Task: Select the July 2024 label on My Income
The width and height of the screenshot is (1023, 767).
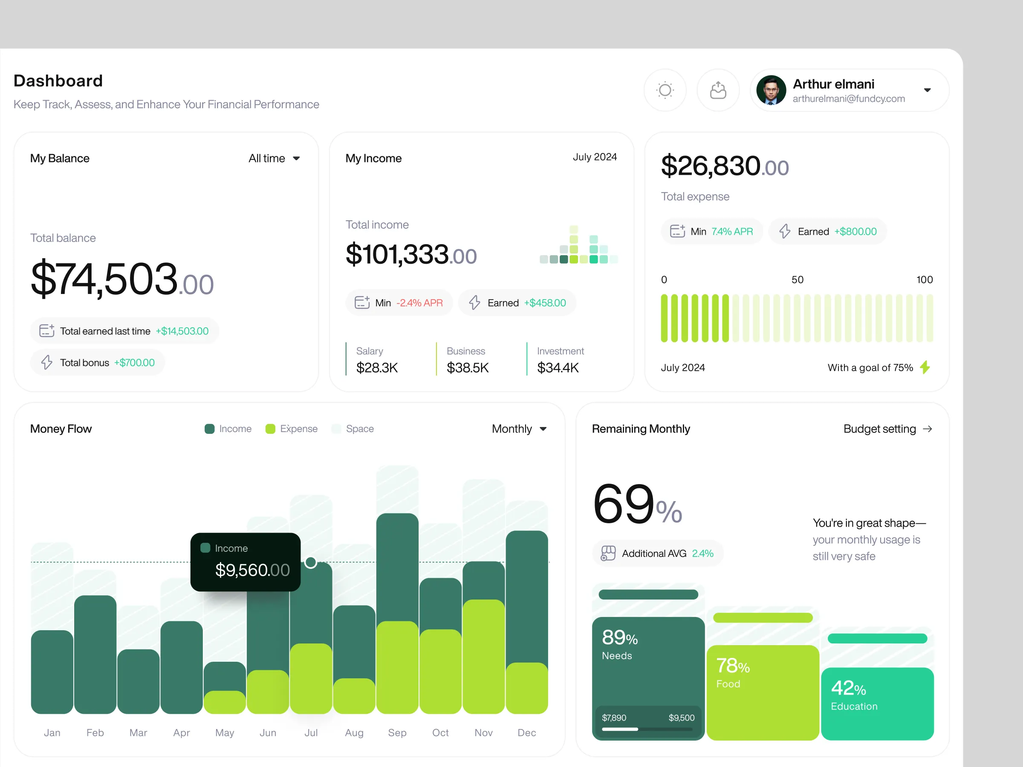Action: 595,157
